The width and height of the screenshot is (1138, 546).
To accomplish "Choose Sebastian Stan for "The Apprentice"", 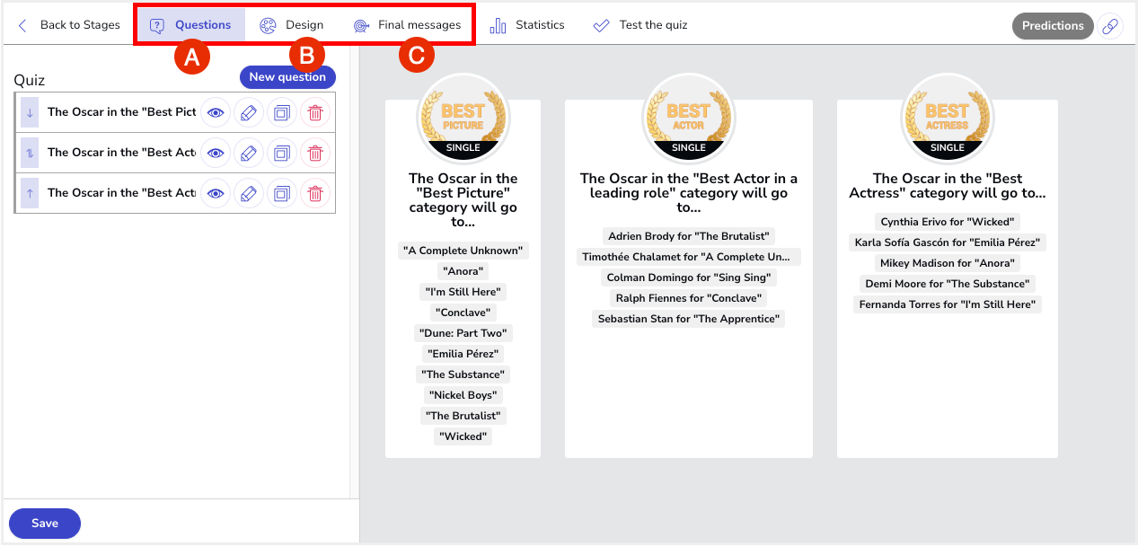I will click(x=689, y=319).
